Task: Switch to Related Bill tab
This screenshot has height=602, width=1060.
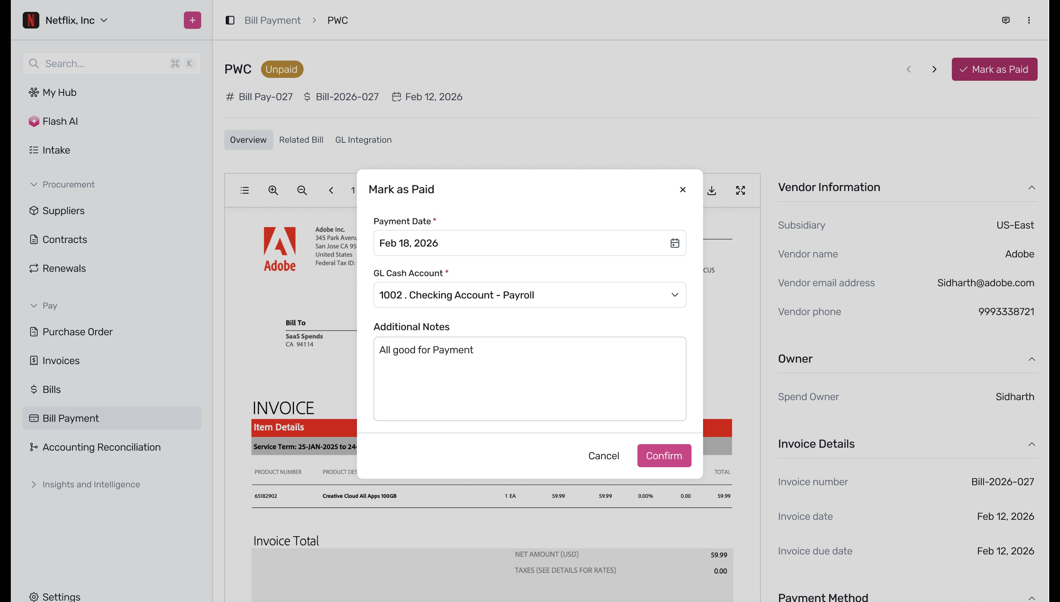Action: coord(301,140)
